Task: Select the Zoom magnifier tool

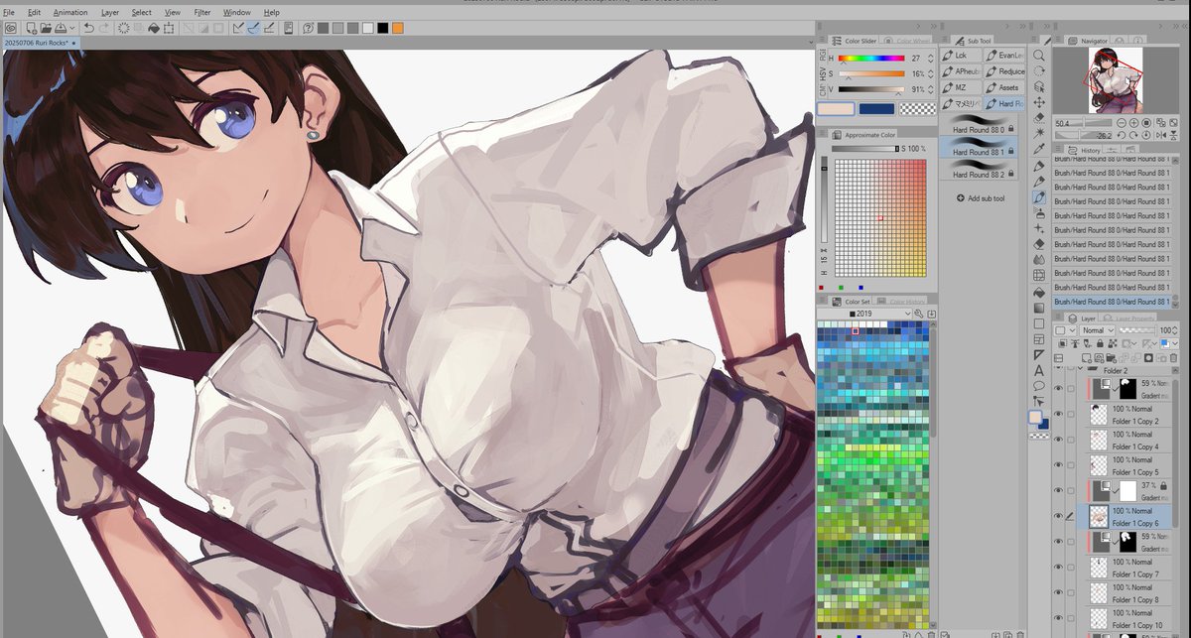Action: click(1038, 56)
